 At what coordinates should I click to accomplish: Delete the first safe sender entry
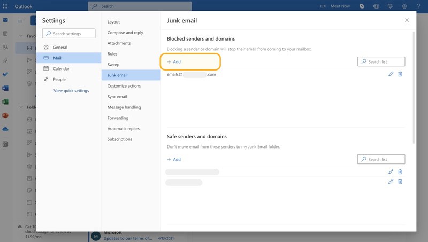coord(400,171)
